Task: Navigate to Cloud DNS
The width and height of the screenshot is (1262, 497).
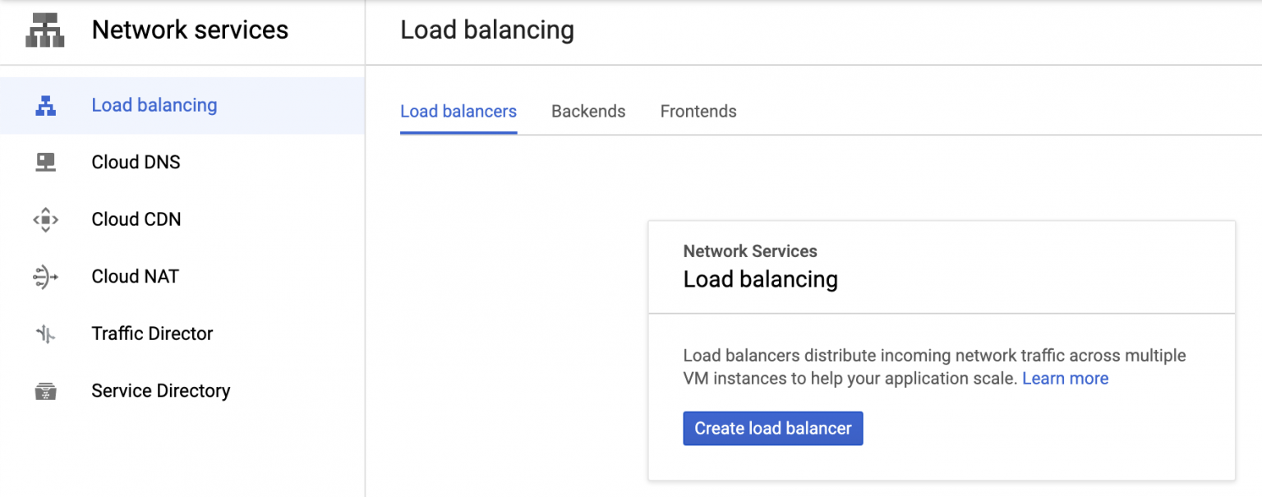Action: click(x=136, y=162)
